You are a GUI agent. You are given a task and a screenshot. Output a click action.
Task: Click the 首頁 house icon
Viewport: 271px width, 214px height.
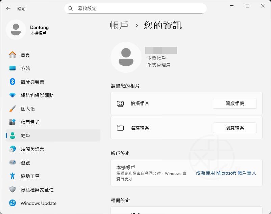click(13, 55)
